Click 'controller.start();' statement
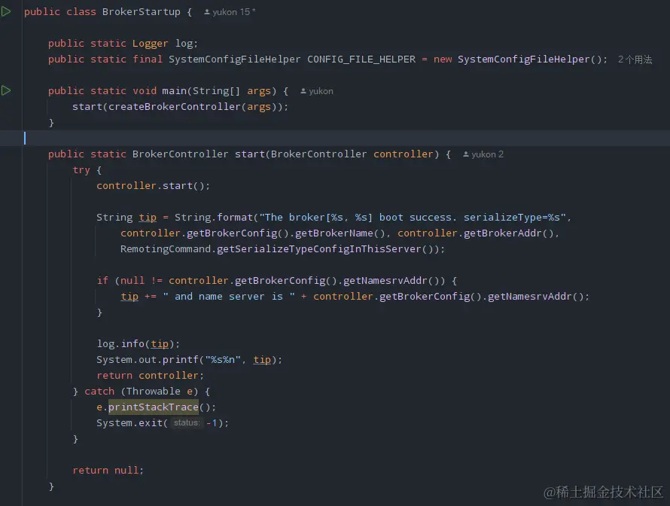 (x=154, y=186)
